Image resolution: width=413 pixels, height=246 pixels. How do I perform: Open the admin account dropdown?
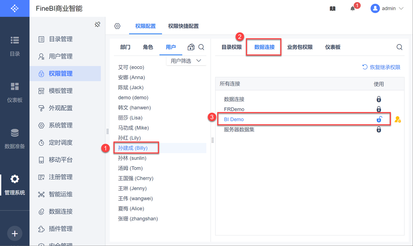[x=387, y=9]
